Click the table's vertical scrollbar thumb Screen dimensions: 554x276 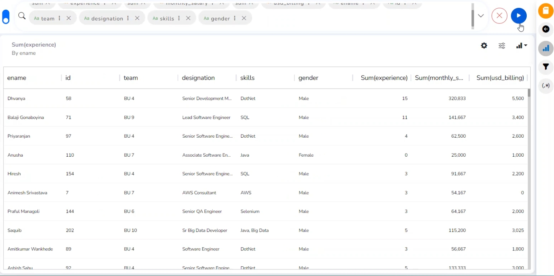(529, 93)
